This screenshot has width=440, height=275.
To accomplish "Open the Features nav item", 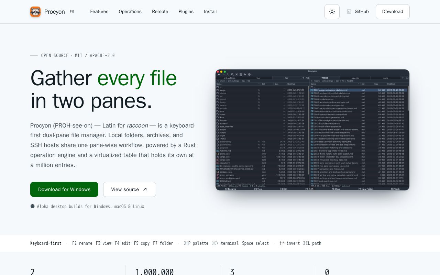I will 99,12.
